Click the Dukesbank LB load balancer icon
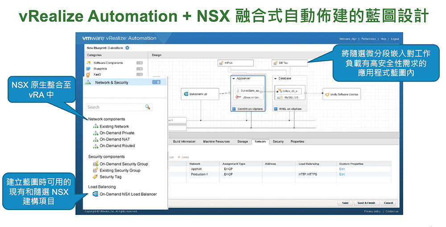The image size is (446, 227). click(186, 94)
